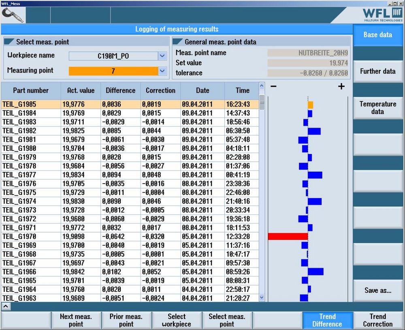
Task: Click the red out-of-tolerance bar for TEIL_G1970
Action: click(288, 236)
